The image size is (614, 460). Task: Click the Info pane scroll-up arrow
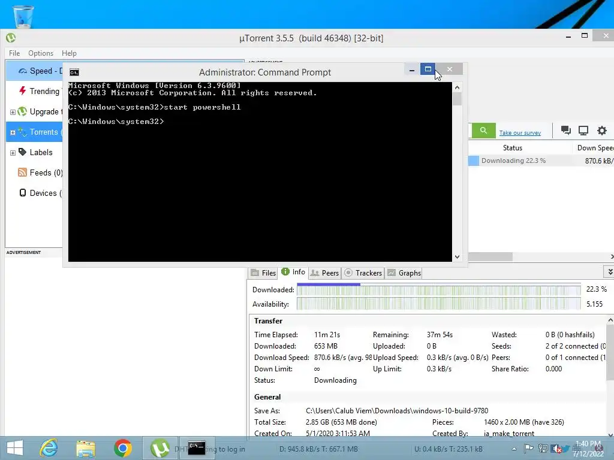[610, 320]
